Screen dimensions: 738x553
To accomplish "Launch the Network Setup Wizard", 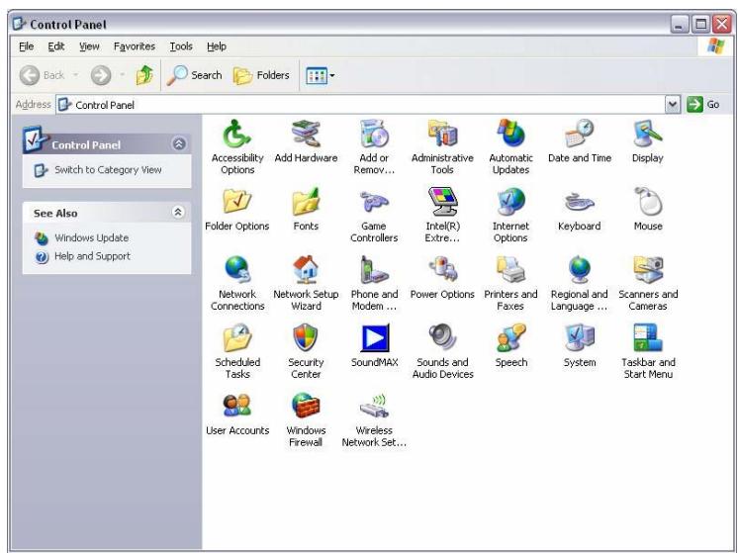I will tap(306, 283).
